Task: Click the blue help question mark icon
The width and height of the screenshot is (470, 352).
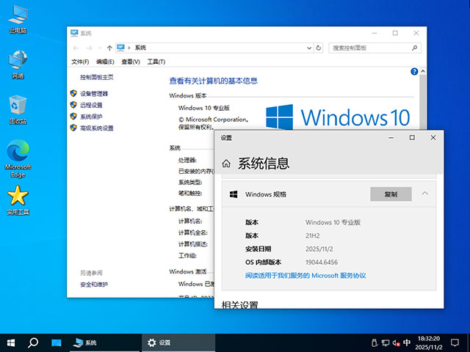Action: pos(414,72)
